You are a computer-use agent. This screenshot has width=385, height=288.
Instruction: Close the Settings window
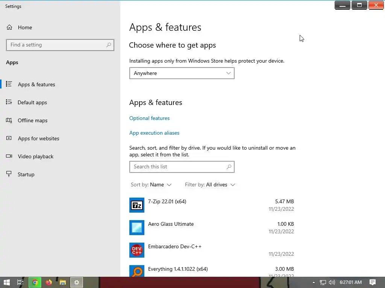376,5
